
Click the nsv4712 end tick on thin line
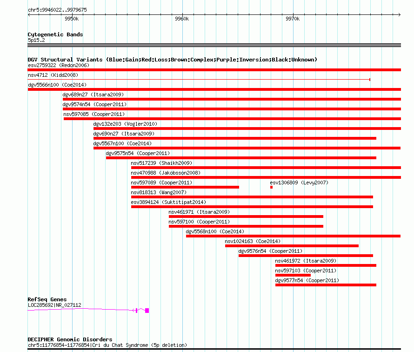pyautogui.click(x=370, y=80)
